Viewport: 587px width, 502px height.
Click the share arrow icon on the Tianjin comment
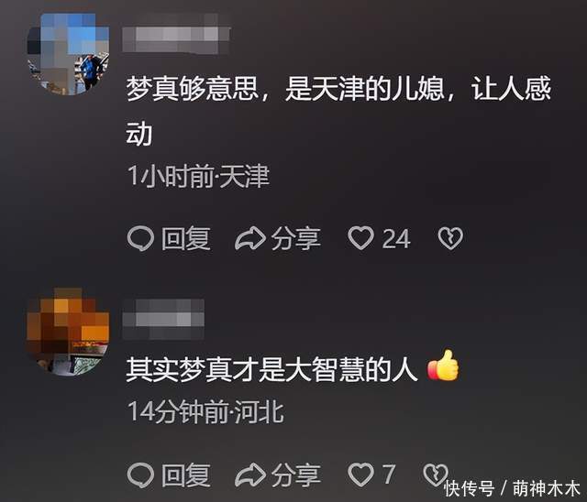[250, 238]
